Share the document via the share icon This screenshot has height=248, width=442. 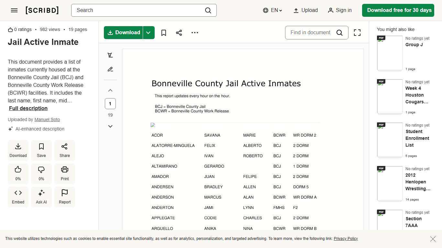pos(179,33)
